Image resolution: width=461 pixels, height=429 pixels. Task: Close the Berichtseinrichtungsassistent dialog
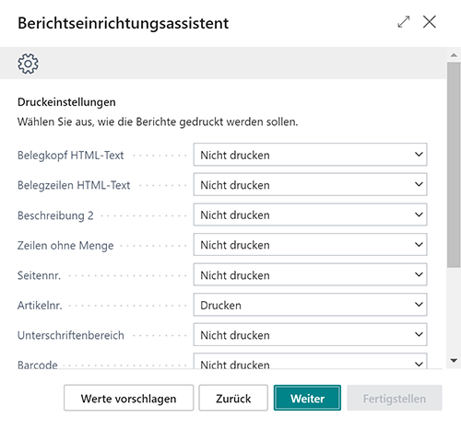pyautogui.click(x=430, y=22)
